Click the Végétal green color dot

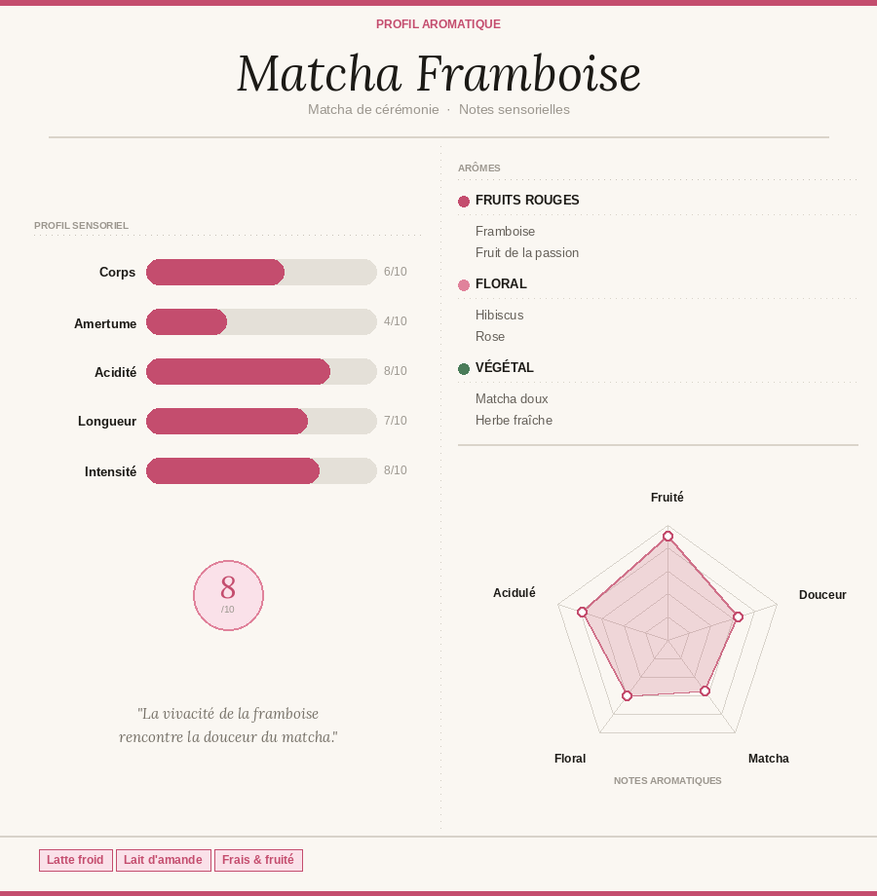click(464, 369)
